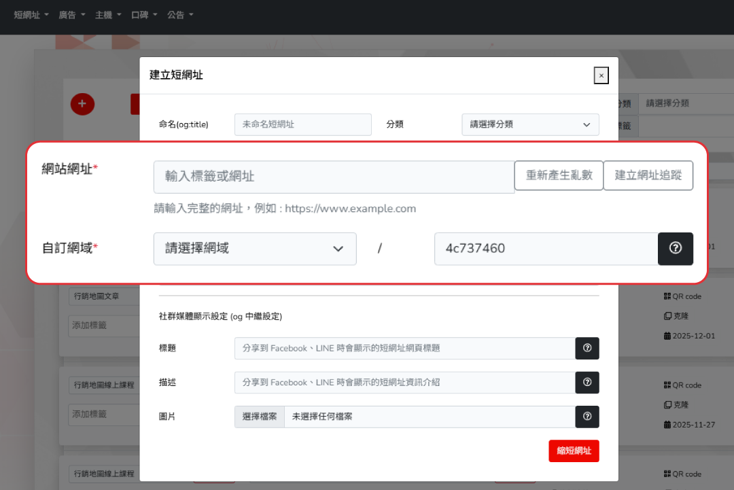Open QR code above the 2025-11-27 date

[x=682, y=385]
